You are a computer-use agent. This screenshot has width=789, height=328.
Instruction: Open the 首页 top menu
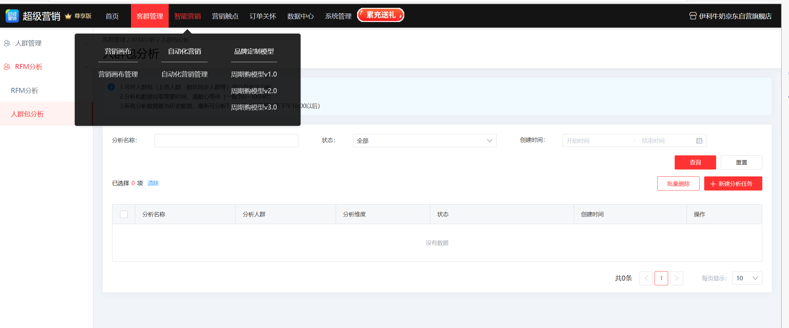(x=112, y=16)
